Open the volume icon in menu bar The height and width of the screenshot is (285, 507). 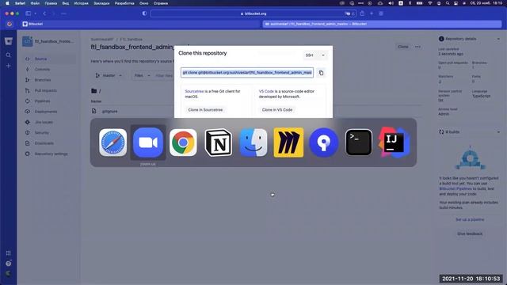click(x=391, y=3)
